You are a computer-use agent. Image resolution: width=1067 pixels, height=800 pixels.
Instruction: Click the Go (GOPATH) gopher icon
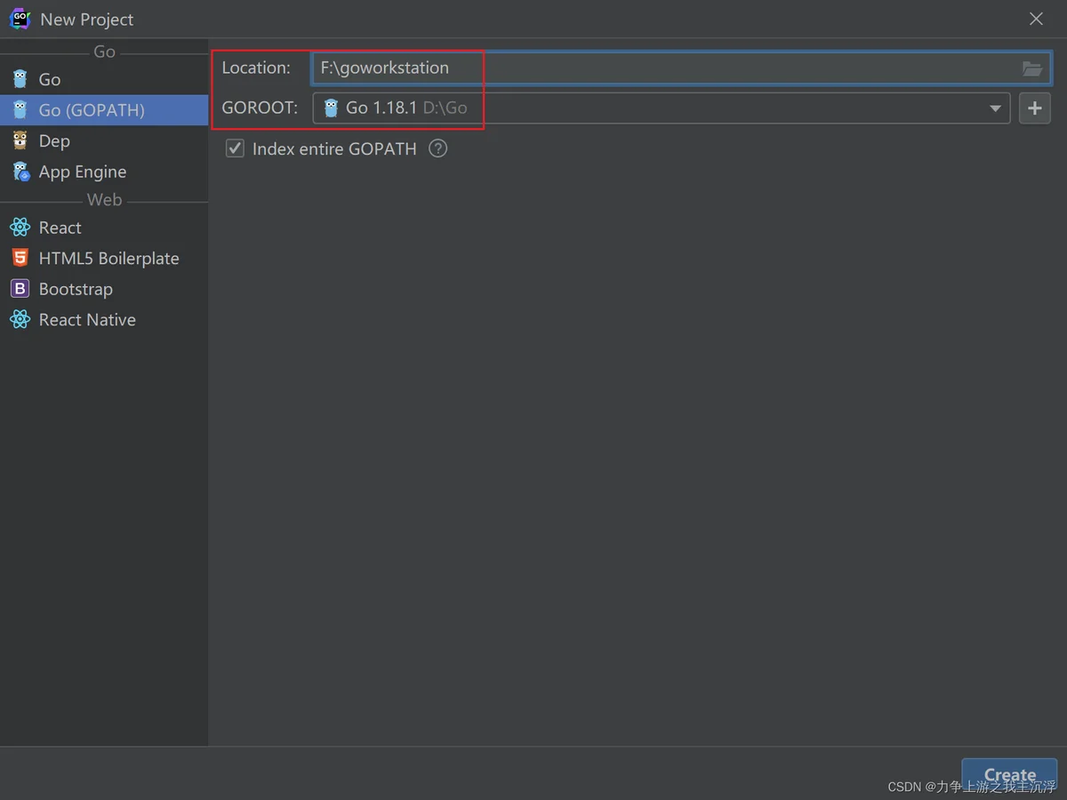pos(20,110)
